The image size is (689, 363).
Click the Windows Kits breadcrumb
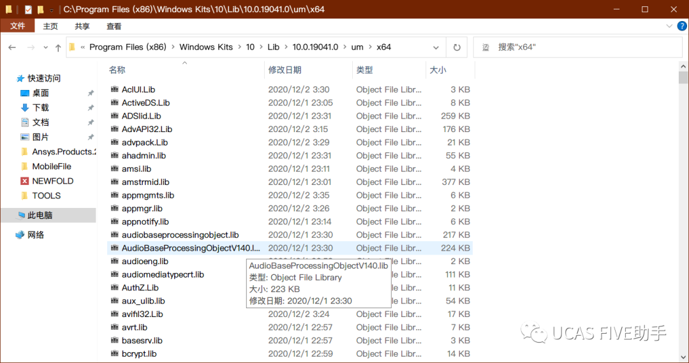pyautogui.click(x=206, y=47)
